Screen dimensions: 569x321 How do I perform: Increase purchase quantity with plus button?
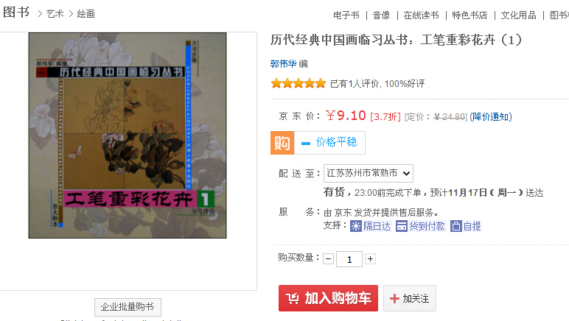pyautogui.click(x=370, y=258)
